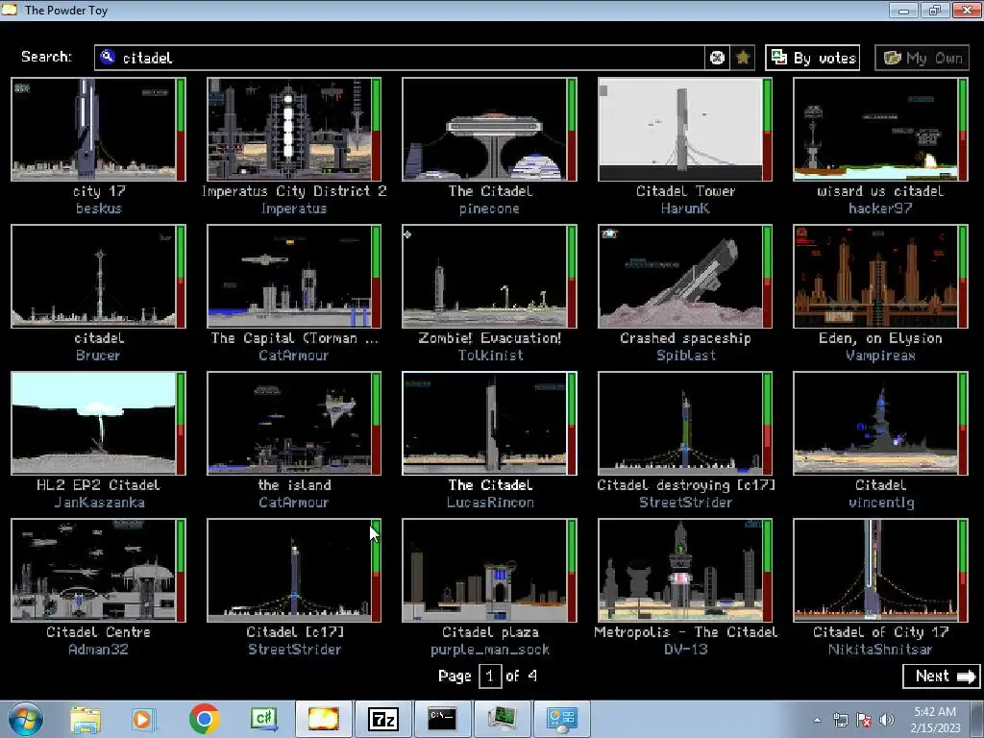Open the 7-Zip taskbar icon

[x=383, y=719]
